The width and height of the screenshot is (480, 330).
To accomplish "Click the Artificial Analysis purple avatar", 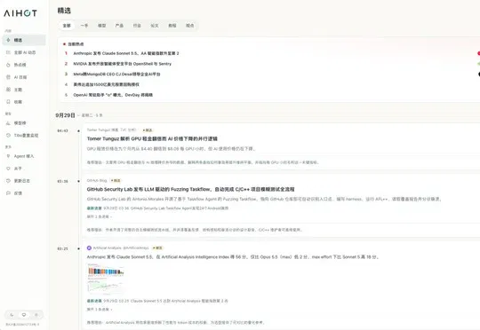I will [x=89, y=247].
